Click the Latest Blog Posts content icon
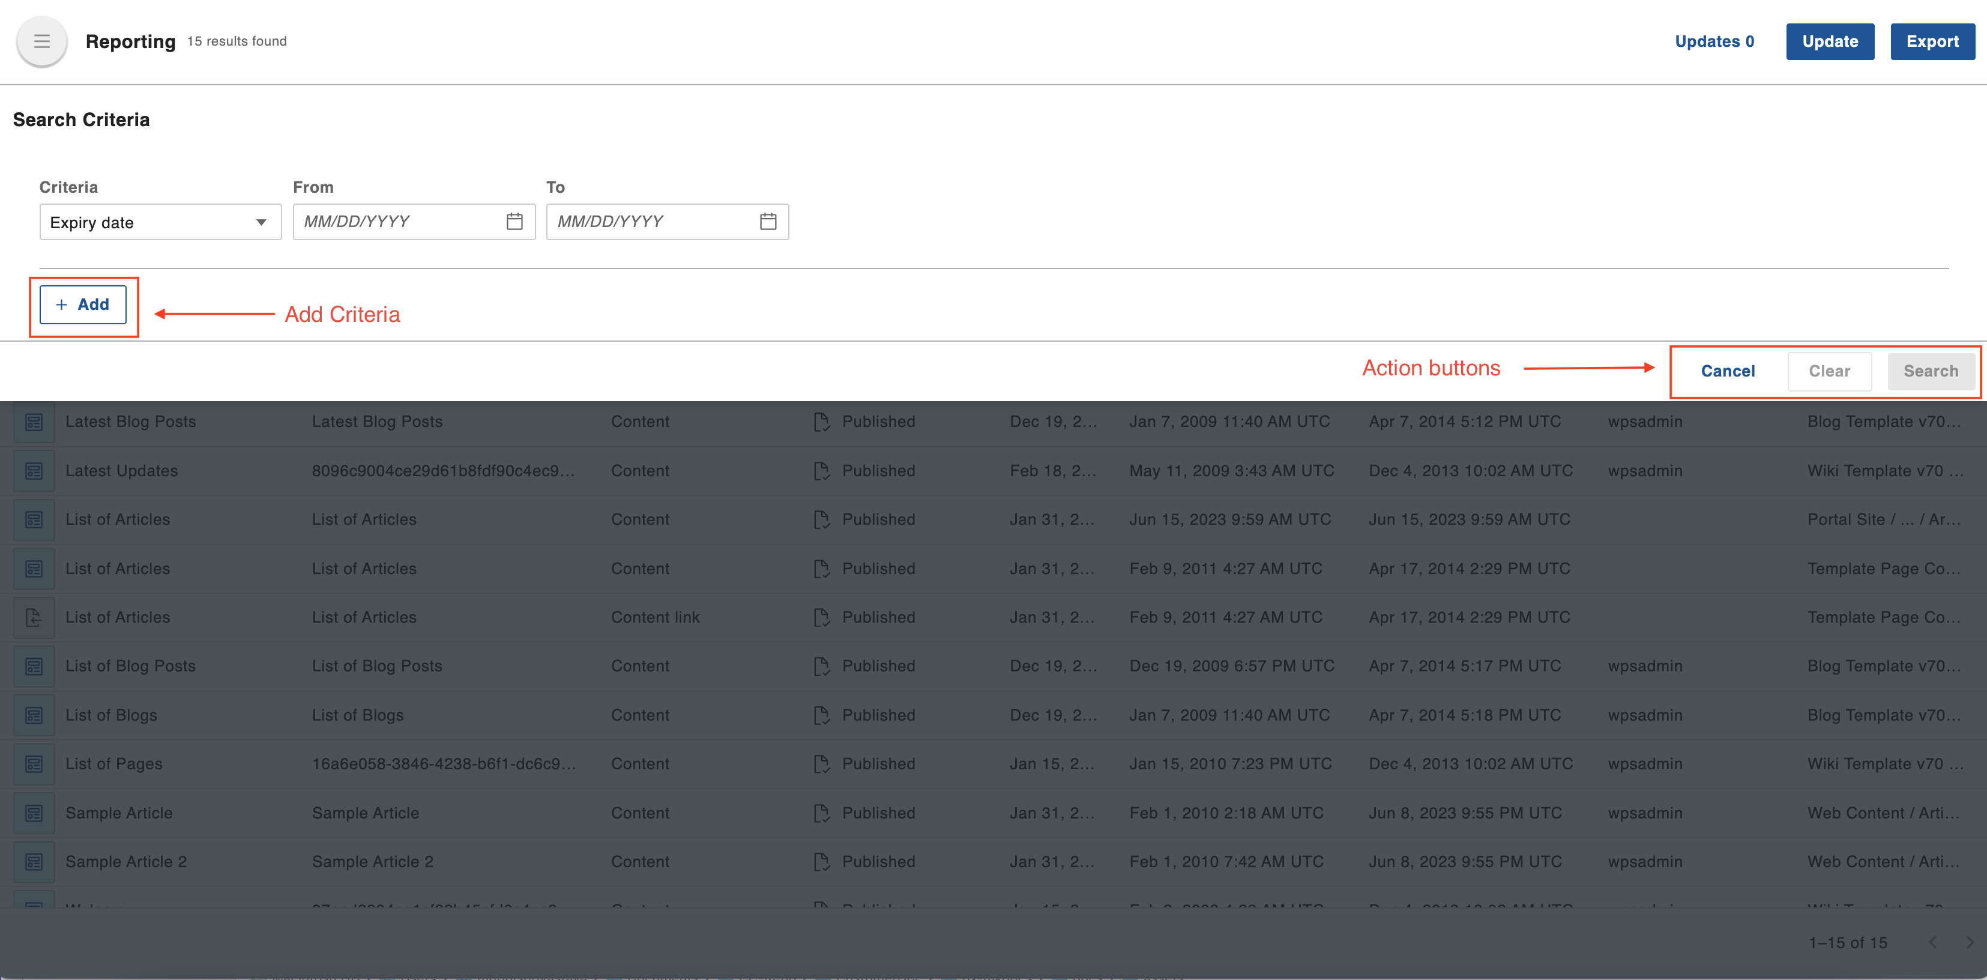The width and height of the screenshot is (1987, 980). (x=34, y=422)
